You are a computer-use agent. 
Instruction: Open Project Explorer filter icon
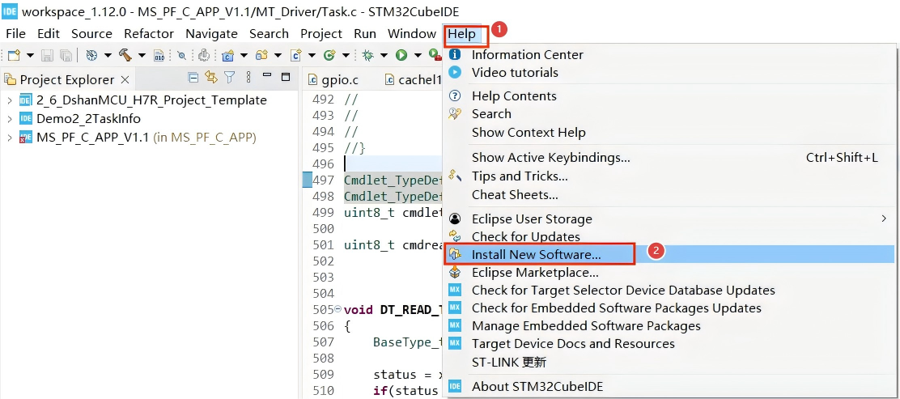click(x=230, y=77)
